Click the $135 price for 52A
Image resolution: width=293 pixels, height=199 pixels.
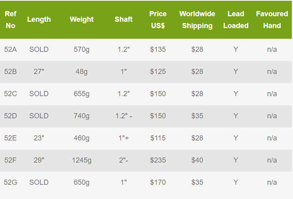[158, 49]
